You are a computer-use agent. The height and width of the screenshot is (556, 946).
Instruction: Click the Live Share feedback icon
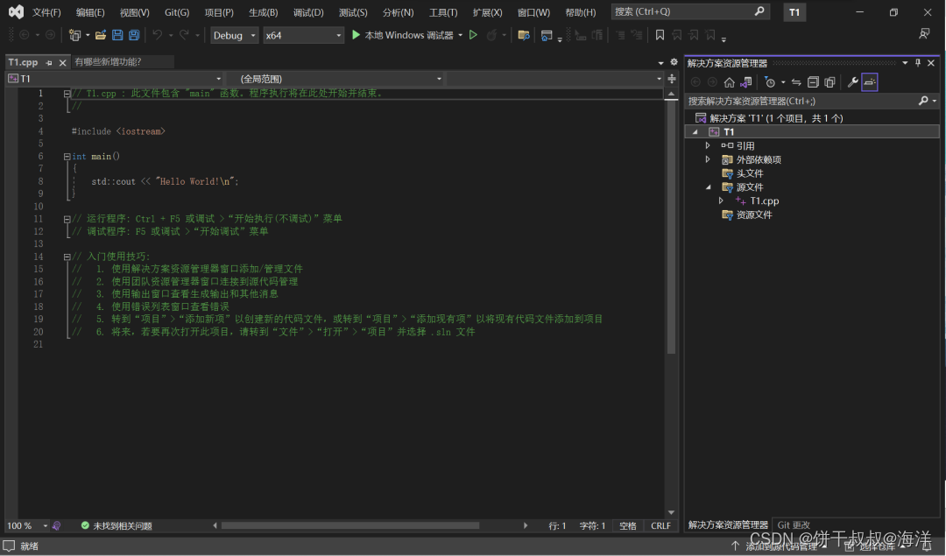[x=924, y=35]
